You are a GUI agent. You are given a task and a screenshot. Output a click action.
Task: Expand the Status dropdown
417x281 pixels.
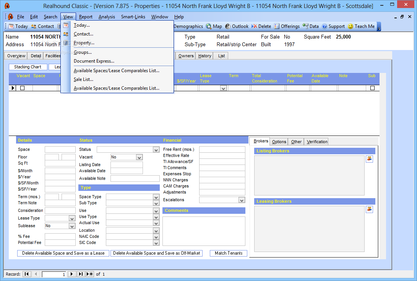pyautogui.click(x=156, y=150)
